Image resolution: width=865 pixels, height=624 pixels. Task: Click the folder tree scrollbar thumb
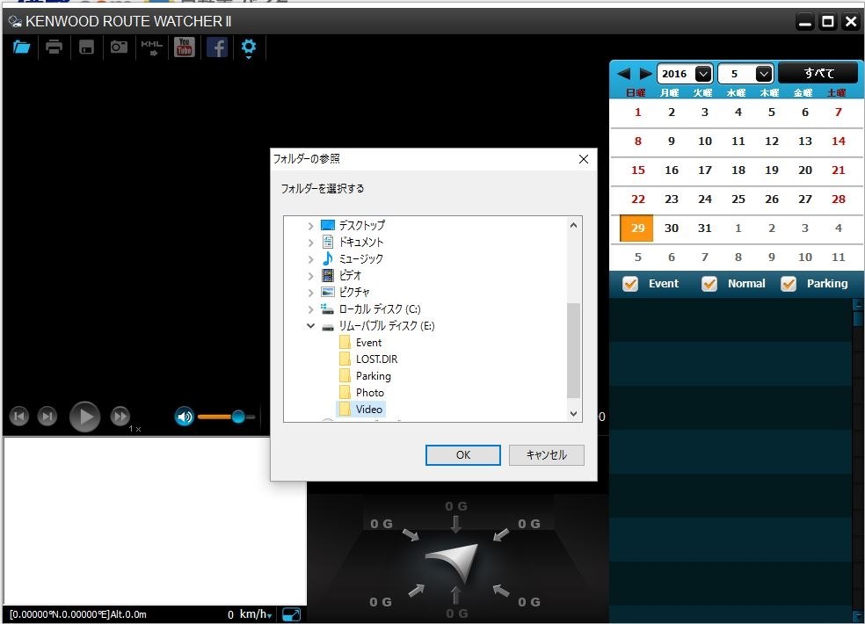[x=574, y=350]
